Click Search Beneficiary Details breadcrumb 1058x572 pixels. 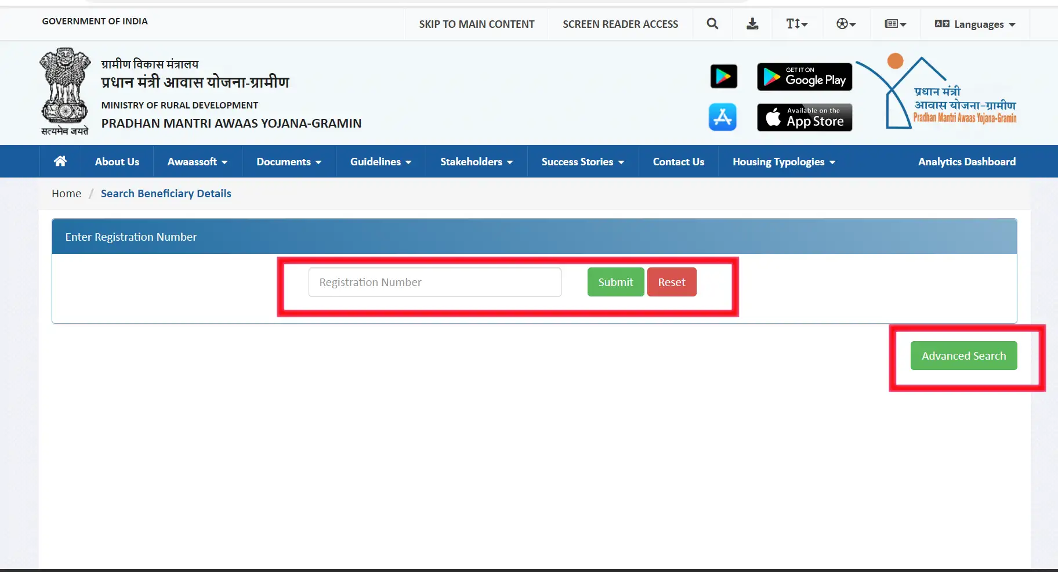pyautogui.click(x=166, y=194)
